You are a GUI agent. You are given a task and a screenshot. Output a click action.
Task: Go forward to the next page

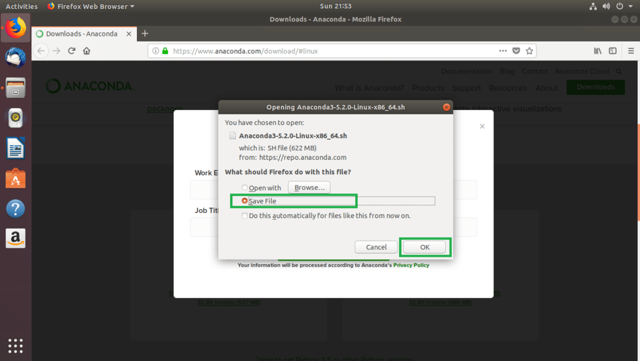tap(56, 51)
